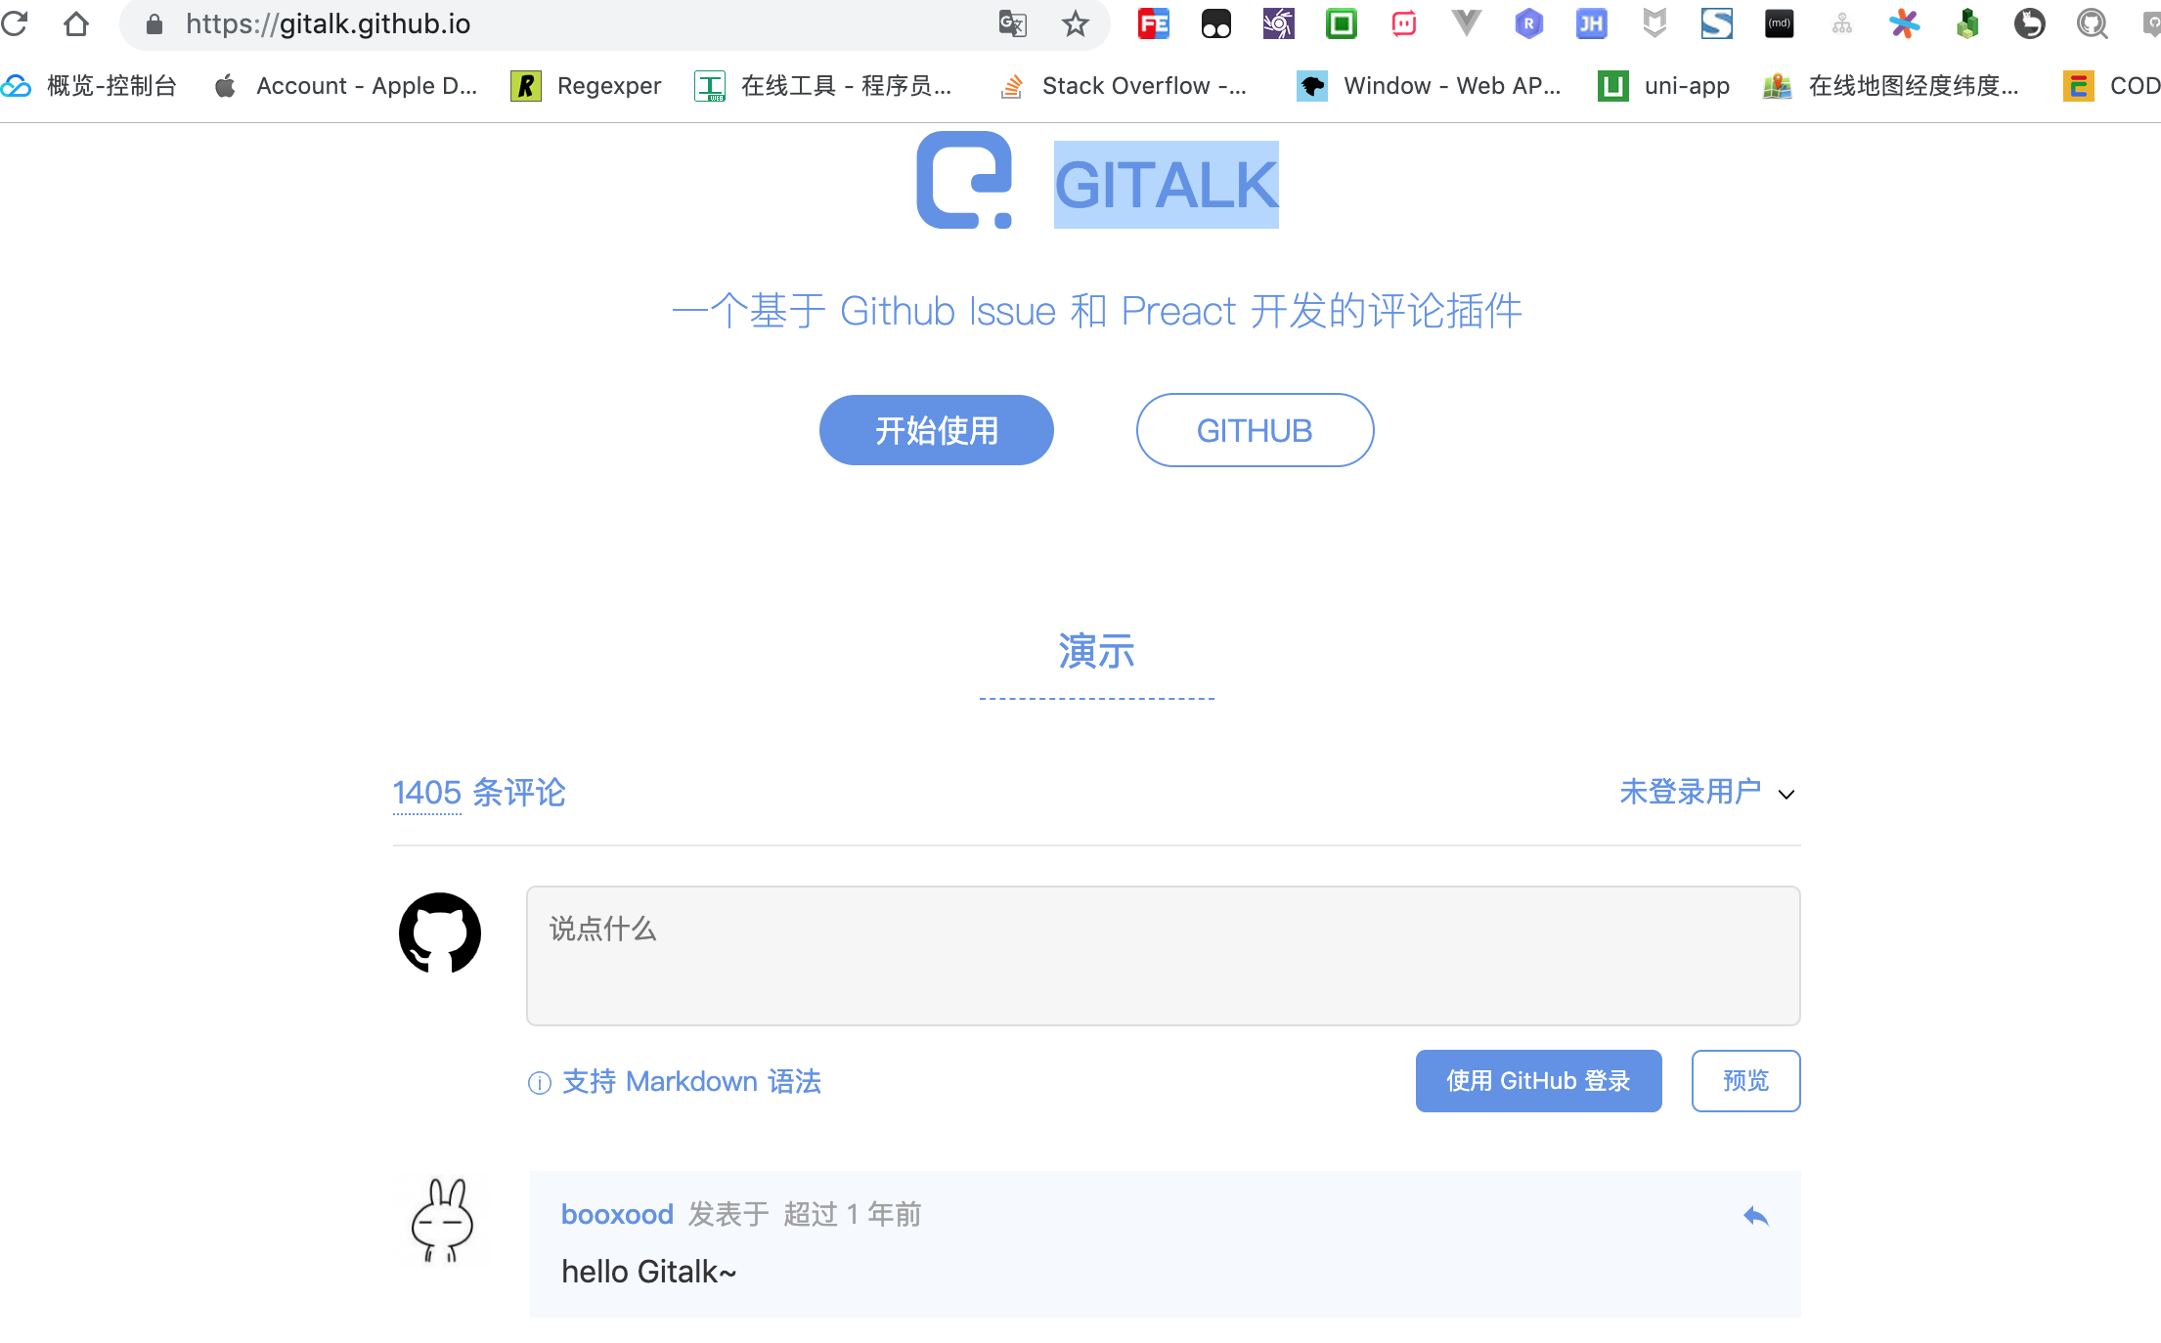Open Google Translate from the address bar
This screenshot has height=1343, width=2161.
pyautogui.click(x=1012, y=23)
